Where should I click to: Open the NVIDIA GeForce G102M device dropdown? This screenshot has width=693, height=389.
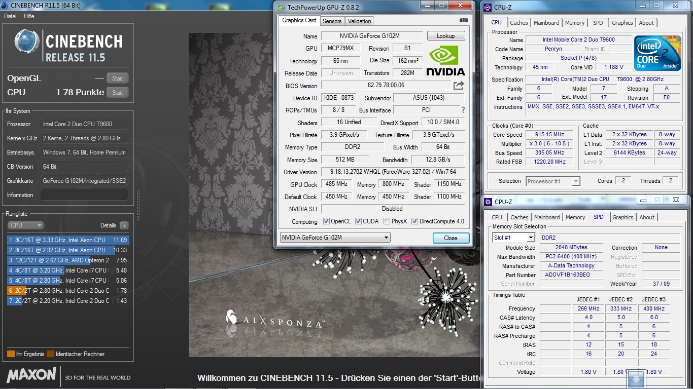click(335, 238)
